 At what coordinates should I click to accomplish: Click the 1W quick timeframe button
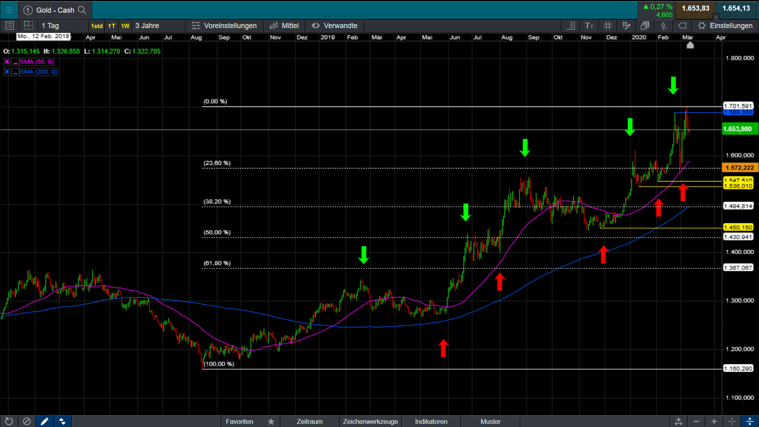125,26
